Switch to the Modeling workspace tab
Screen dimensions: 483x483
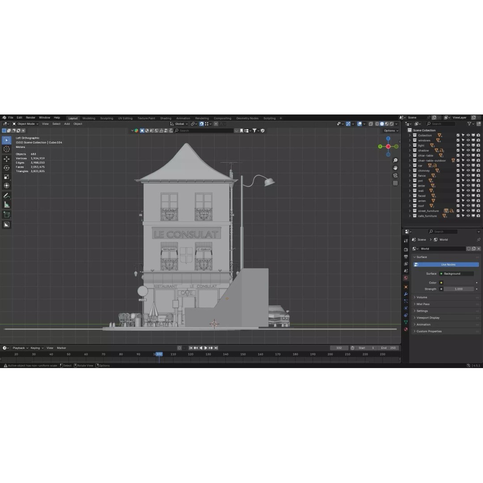point(89,118)
